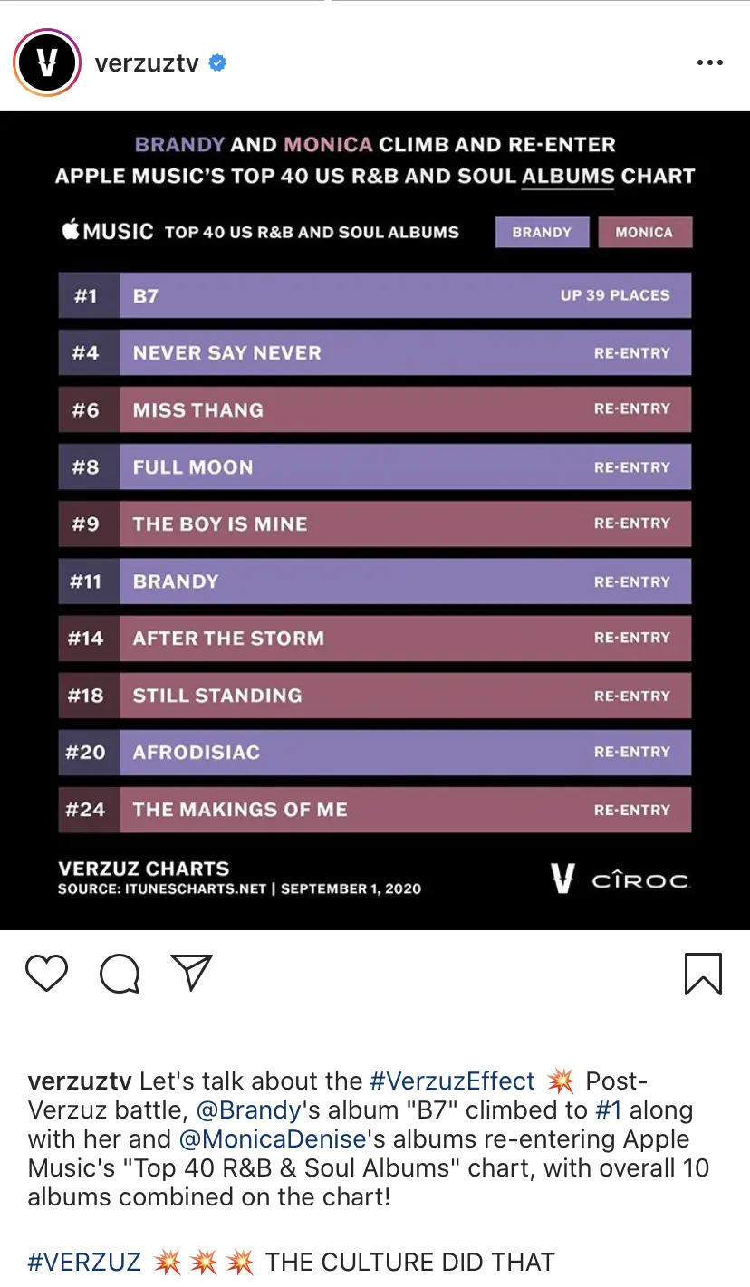The height and width of the screenshot is (1287, 750).
Task: Open the #VerzuzEffect hashtag
Action: [x=453, y=1081]
